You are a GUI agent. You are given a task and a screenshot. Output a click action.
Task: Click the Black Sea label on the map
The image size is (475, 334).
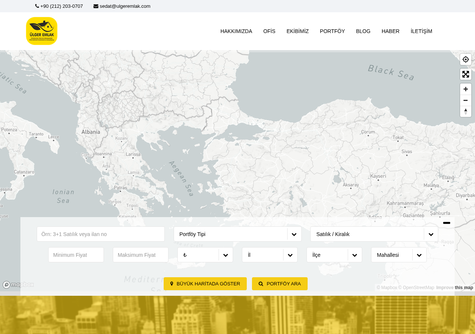point(391,72)
